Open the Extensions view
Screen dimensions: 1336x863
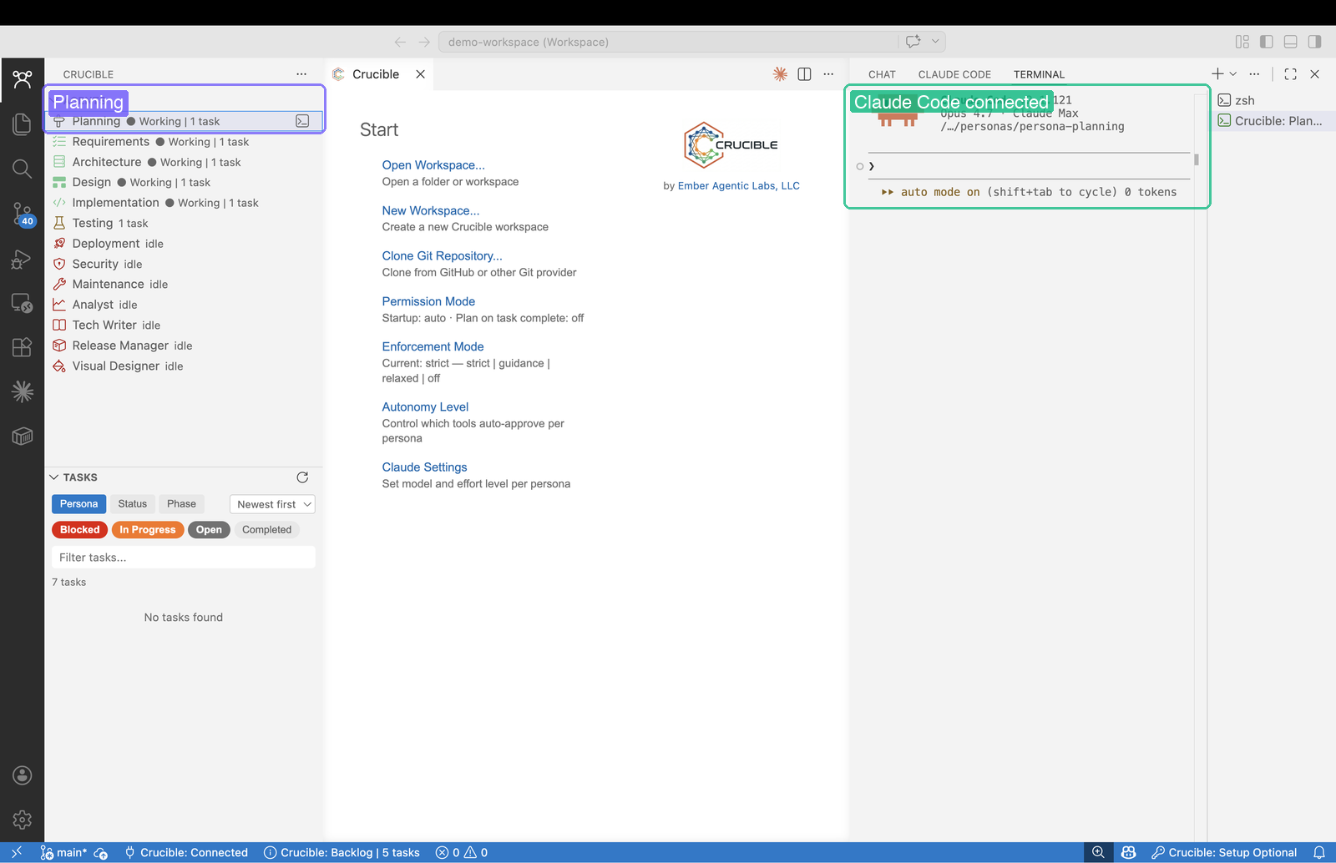23,346
